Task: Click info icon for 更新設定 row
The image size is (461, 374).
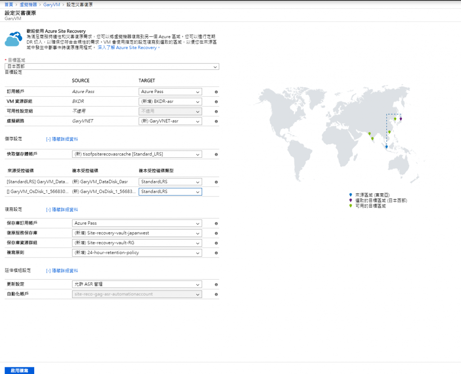Action: (x=216, y=285)
